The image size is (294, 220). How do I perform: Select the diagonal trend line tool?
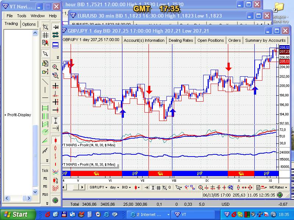(x=45, y=81)
